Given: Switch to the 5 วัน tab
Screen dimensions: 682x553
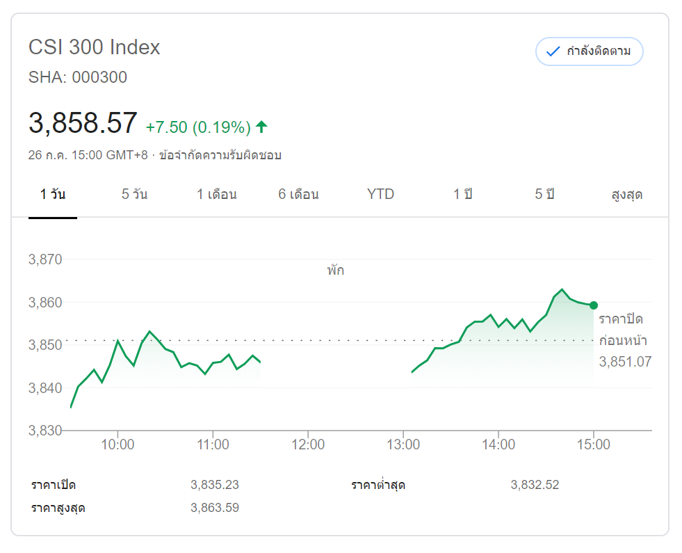Looking at the screenshot, I should [134, 195].
